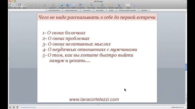Click the line '1- О своих болячках'
The height and width of the screenshot is (109, 195).
pos(64,33)
